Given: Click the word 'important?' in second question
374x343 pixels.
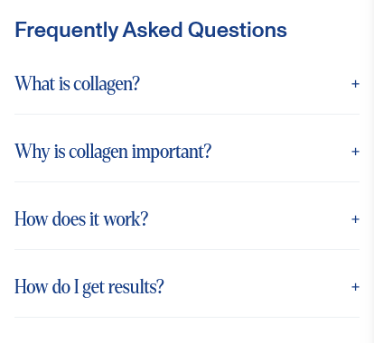Looking at the screenshot, I should (172, 152).
